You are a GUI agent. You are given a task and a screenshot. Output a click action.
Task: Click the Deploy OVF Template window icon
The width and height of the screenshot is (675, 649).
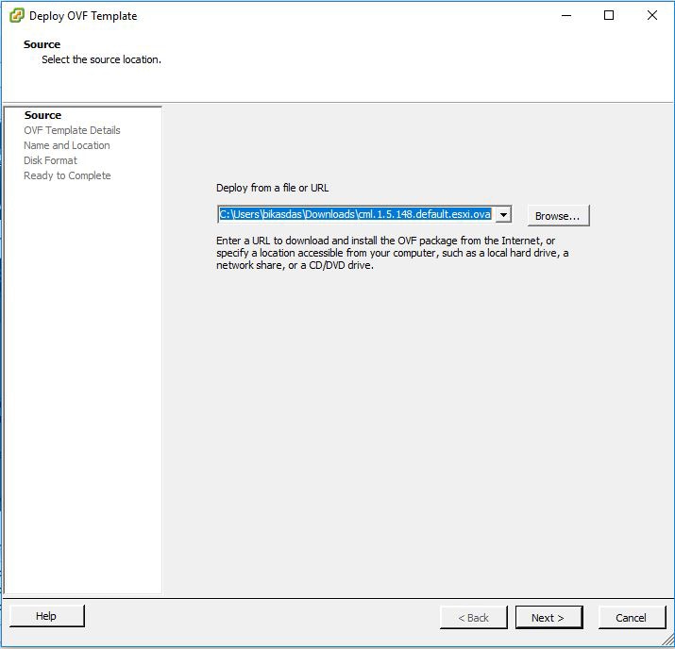click(x=16, y=16)
